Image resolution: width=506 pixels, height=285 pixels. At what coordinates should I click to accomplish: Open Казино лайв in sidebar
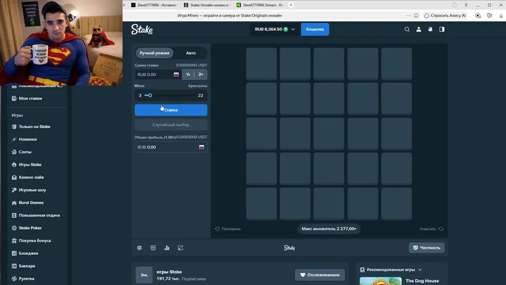click(31, 177)
